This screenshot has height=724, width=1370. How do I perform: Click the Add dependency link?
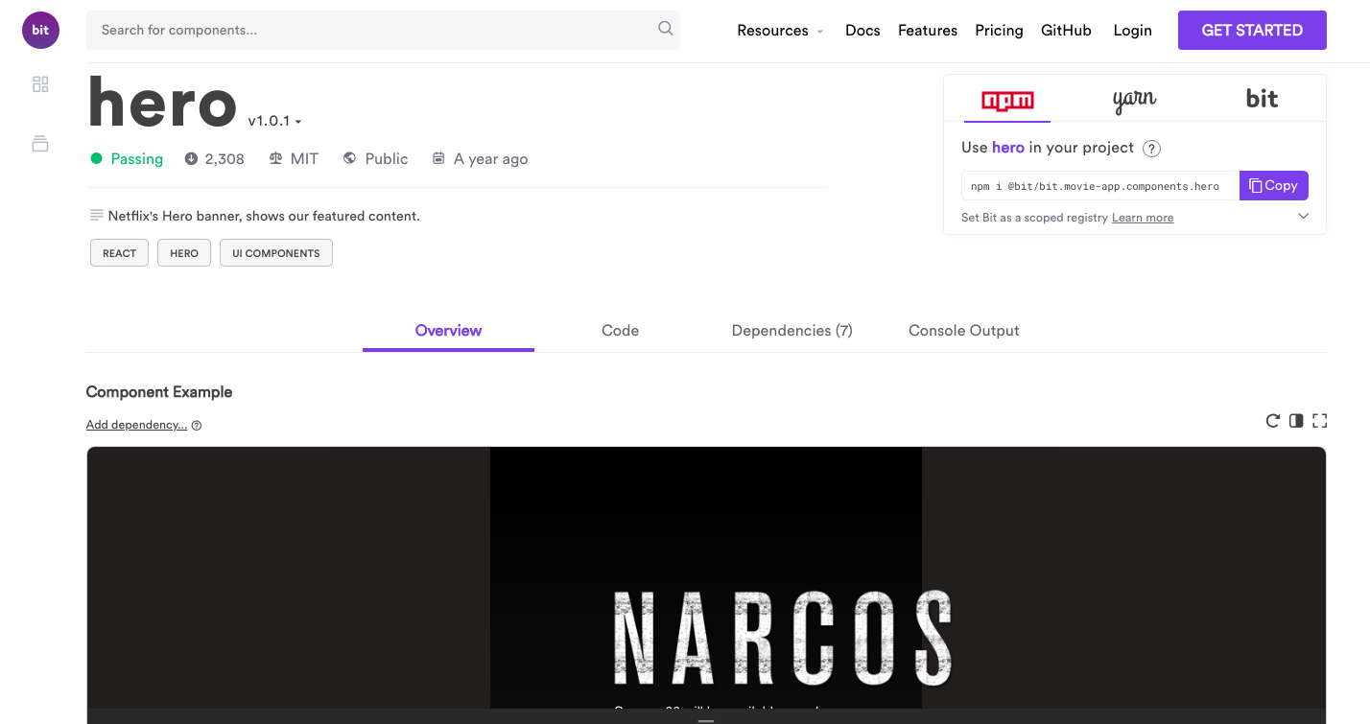(x=136, y=425)
